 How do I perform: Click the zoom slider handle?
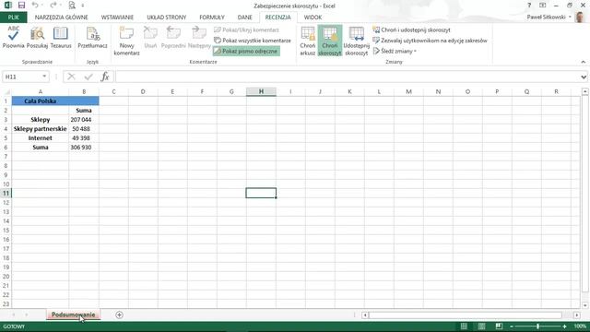pyautogui.click(x=538, y=326)
